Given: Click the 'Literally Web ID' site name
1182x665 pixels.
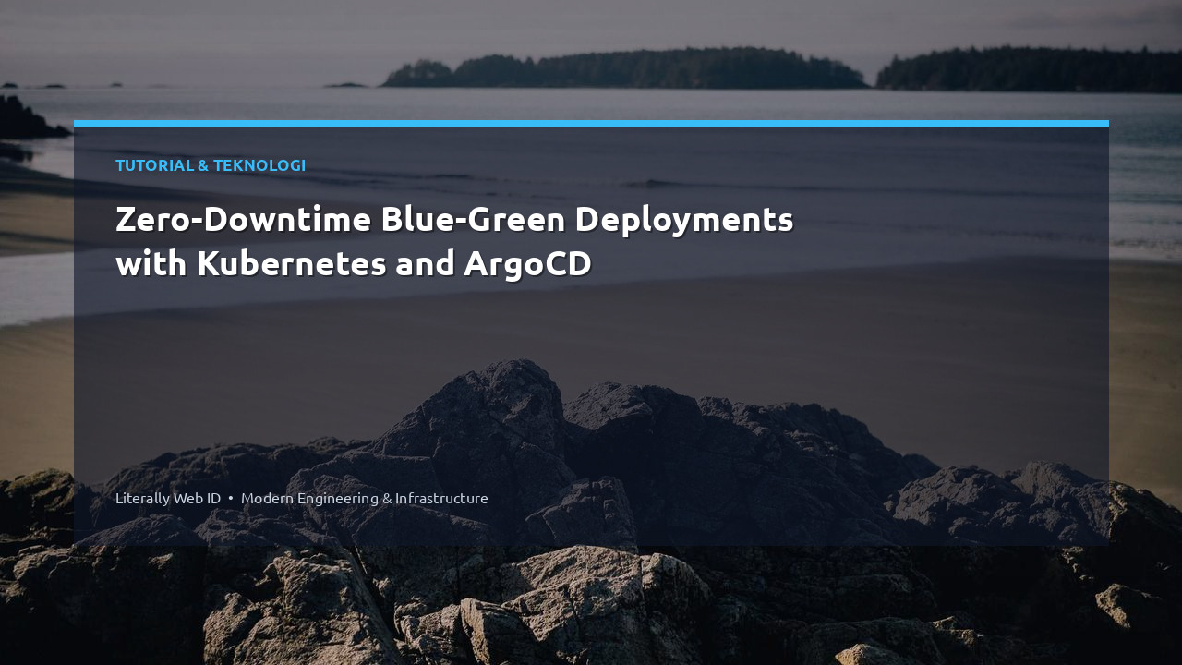Looking at the screenshot, I should (168, 498).
